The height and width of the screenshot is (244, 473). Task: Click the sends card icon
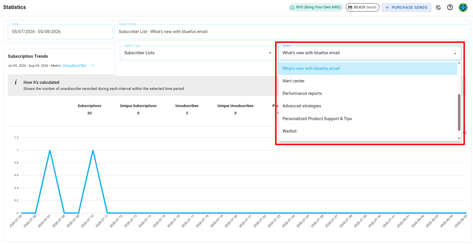click(x=350, y=7)
